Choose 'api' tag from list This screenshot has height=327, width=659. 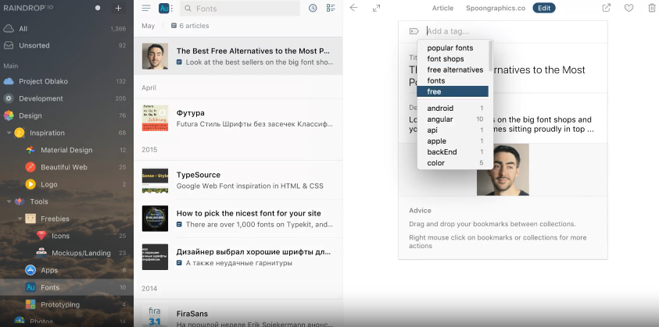coord(453,130)
